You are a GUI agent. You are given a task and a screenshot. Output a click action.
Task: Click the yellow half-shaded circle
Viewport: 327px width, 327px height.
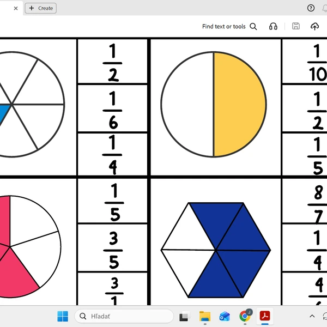(214, 104)
